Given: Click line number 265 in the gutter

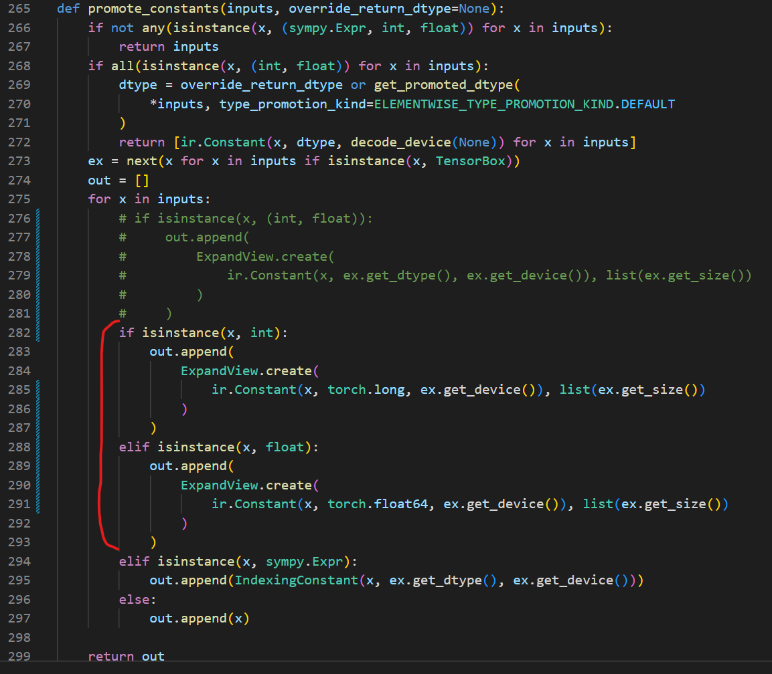Looking at the screenshot, I should (19, 9).
